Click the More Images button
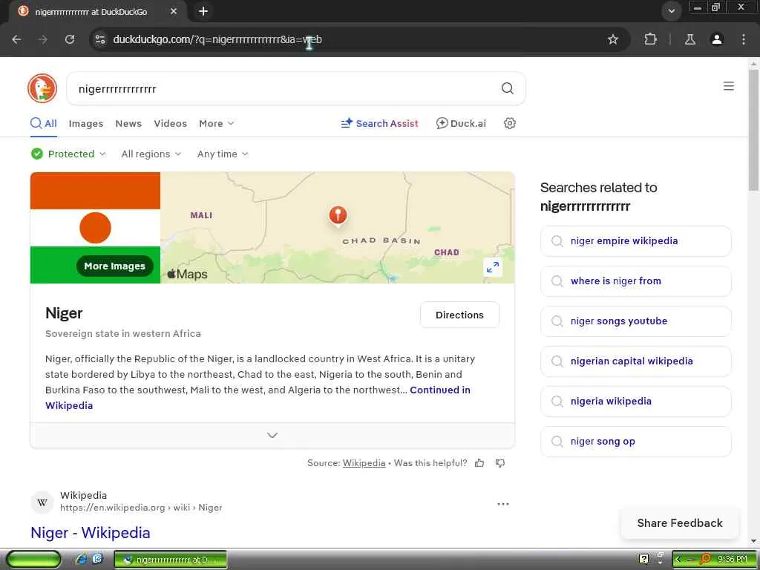 pos(114,266)
